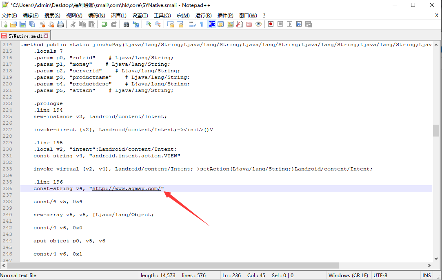Image resolution: width=442 pixels, height=280 pixels.
Task: Open the 插件(P) plugins menu
Action: coord(225,16)
